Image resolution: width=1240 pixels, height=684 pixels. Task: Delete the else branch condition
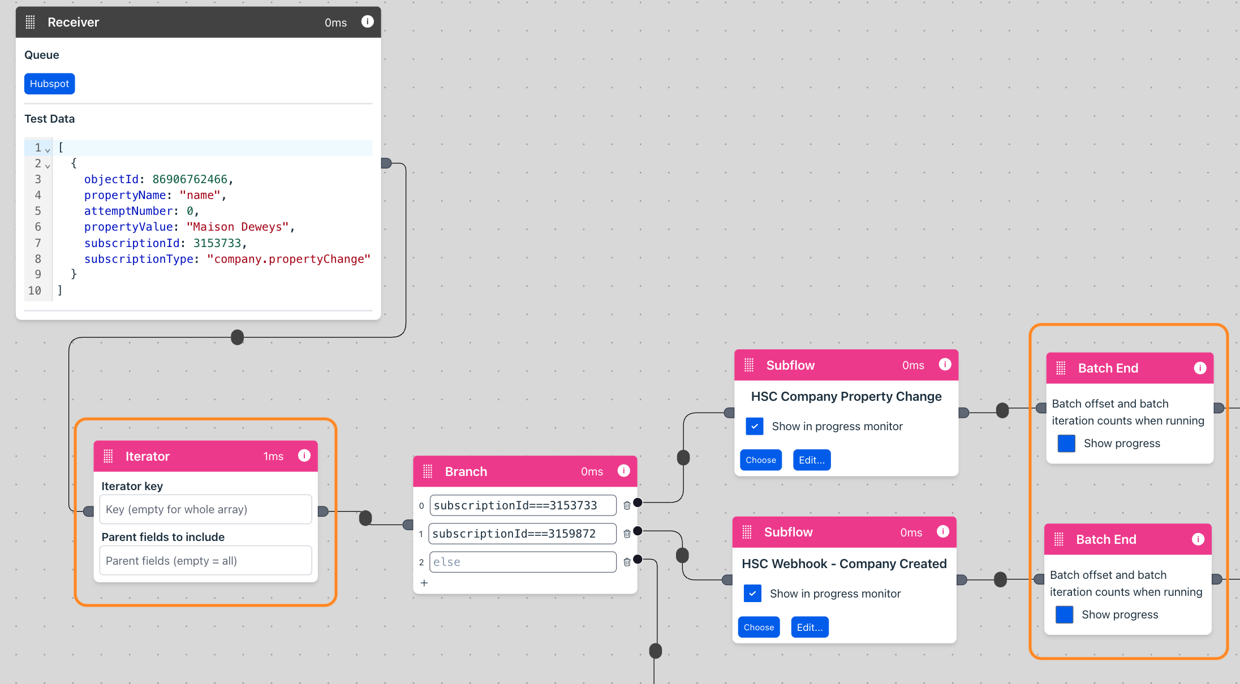point(626,562)
